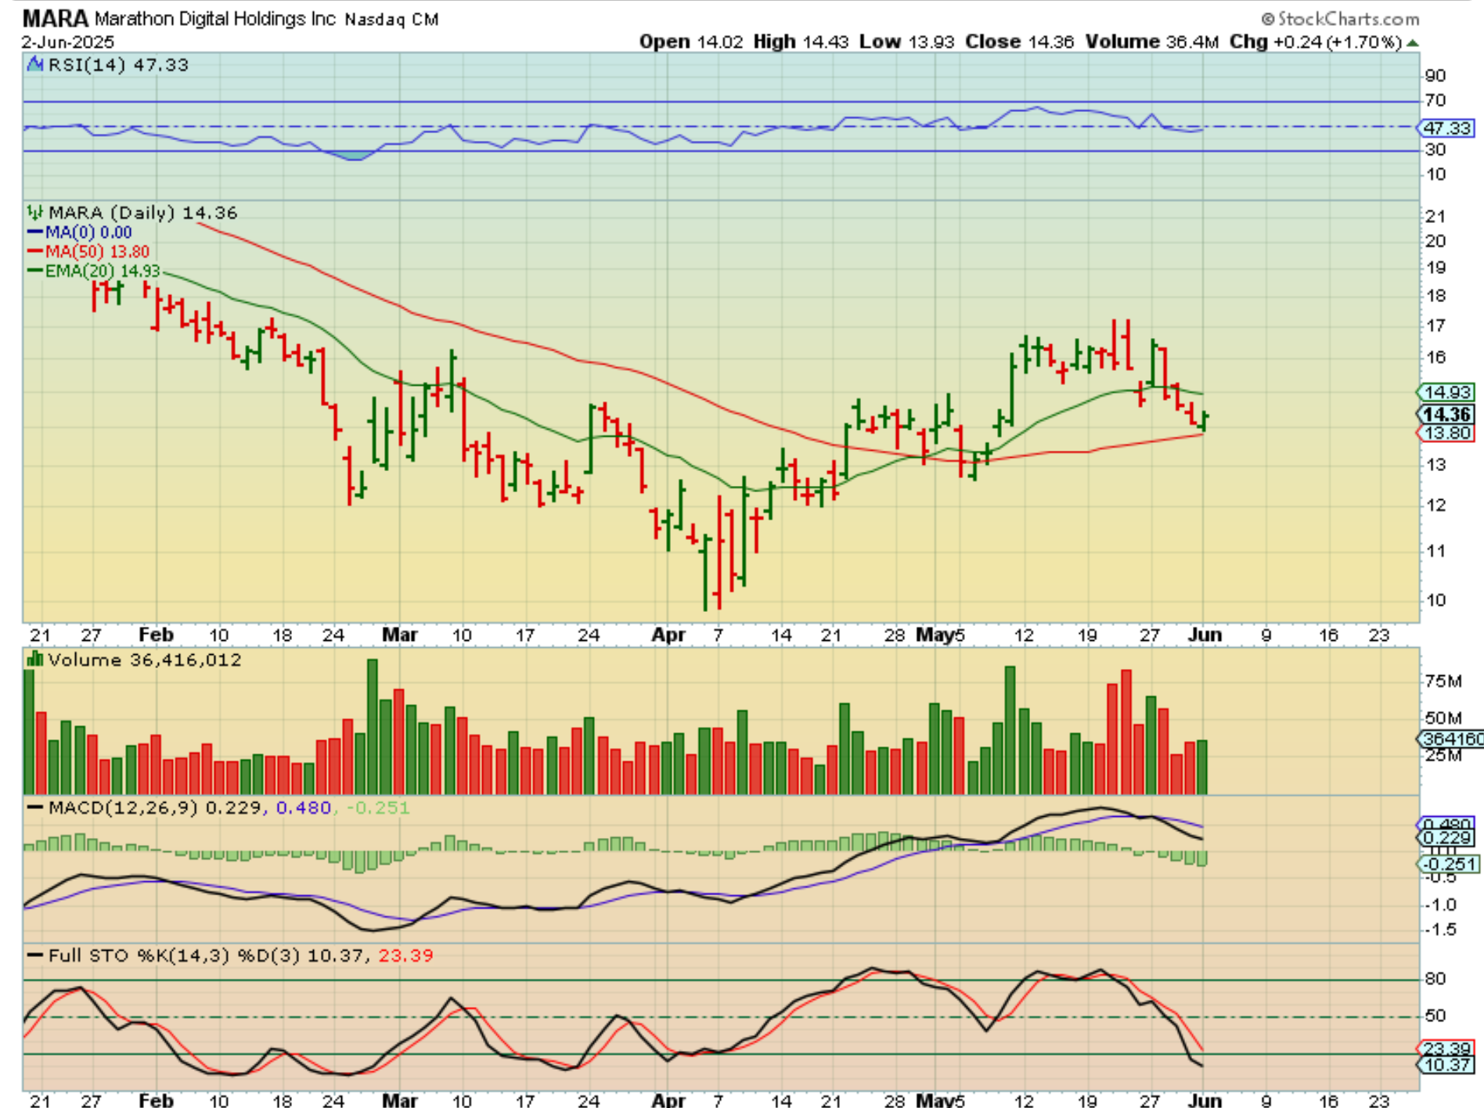Click the -0.251 histogram tag on the right axis
The width and height of the screenshot is (1484, 1108).
1450,864
